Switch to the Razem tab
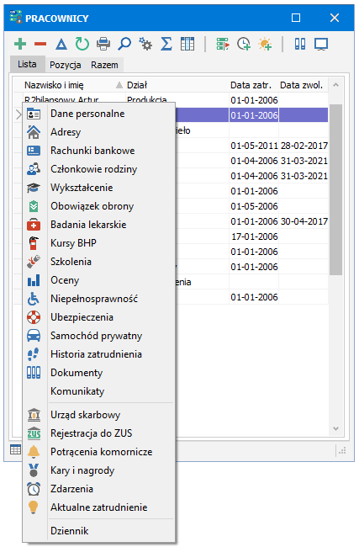Viewport: 359px width, 547px height. (104, 65)
